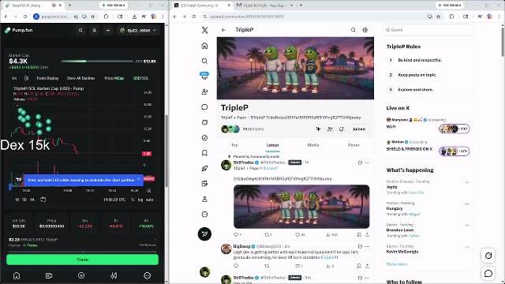Switch to the Latest tab

[272, 145]
